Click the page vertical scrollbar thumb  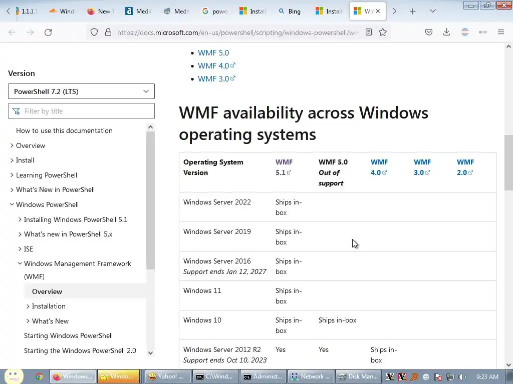(508, 162)
